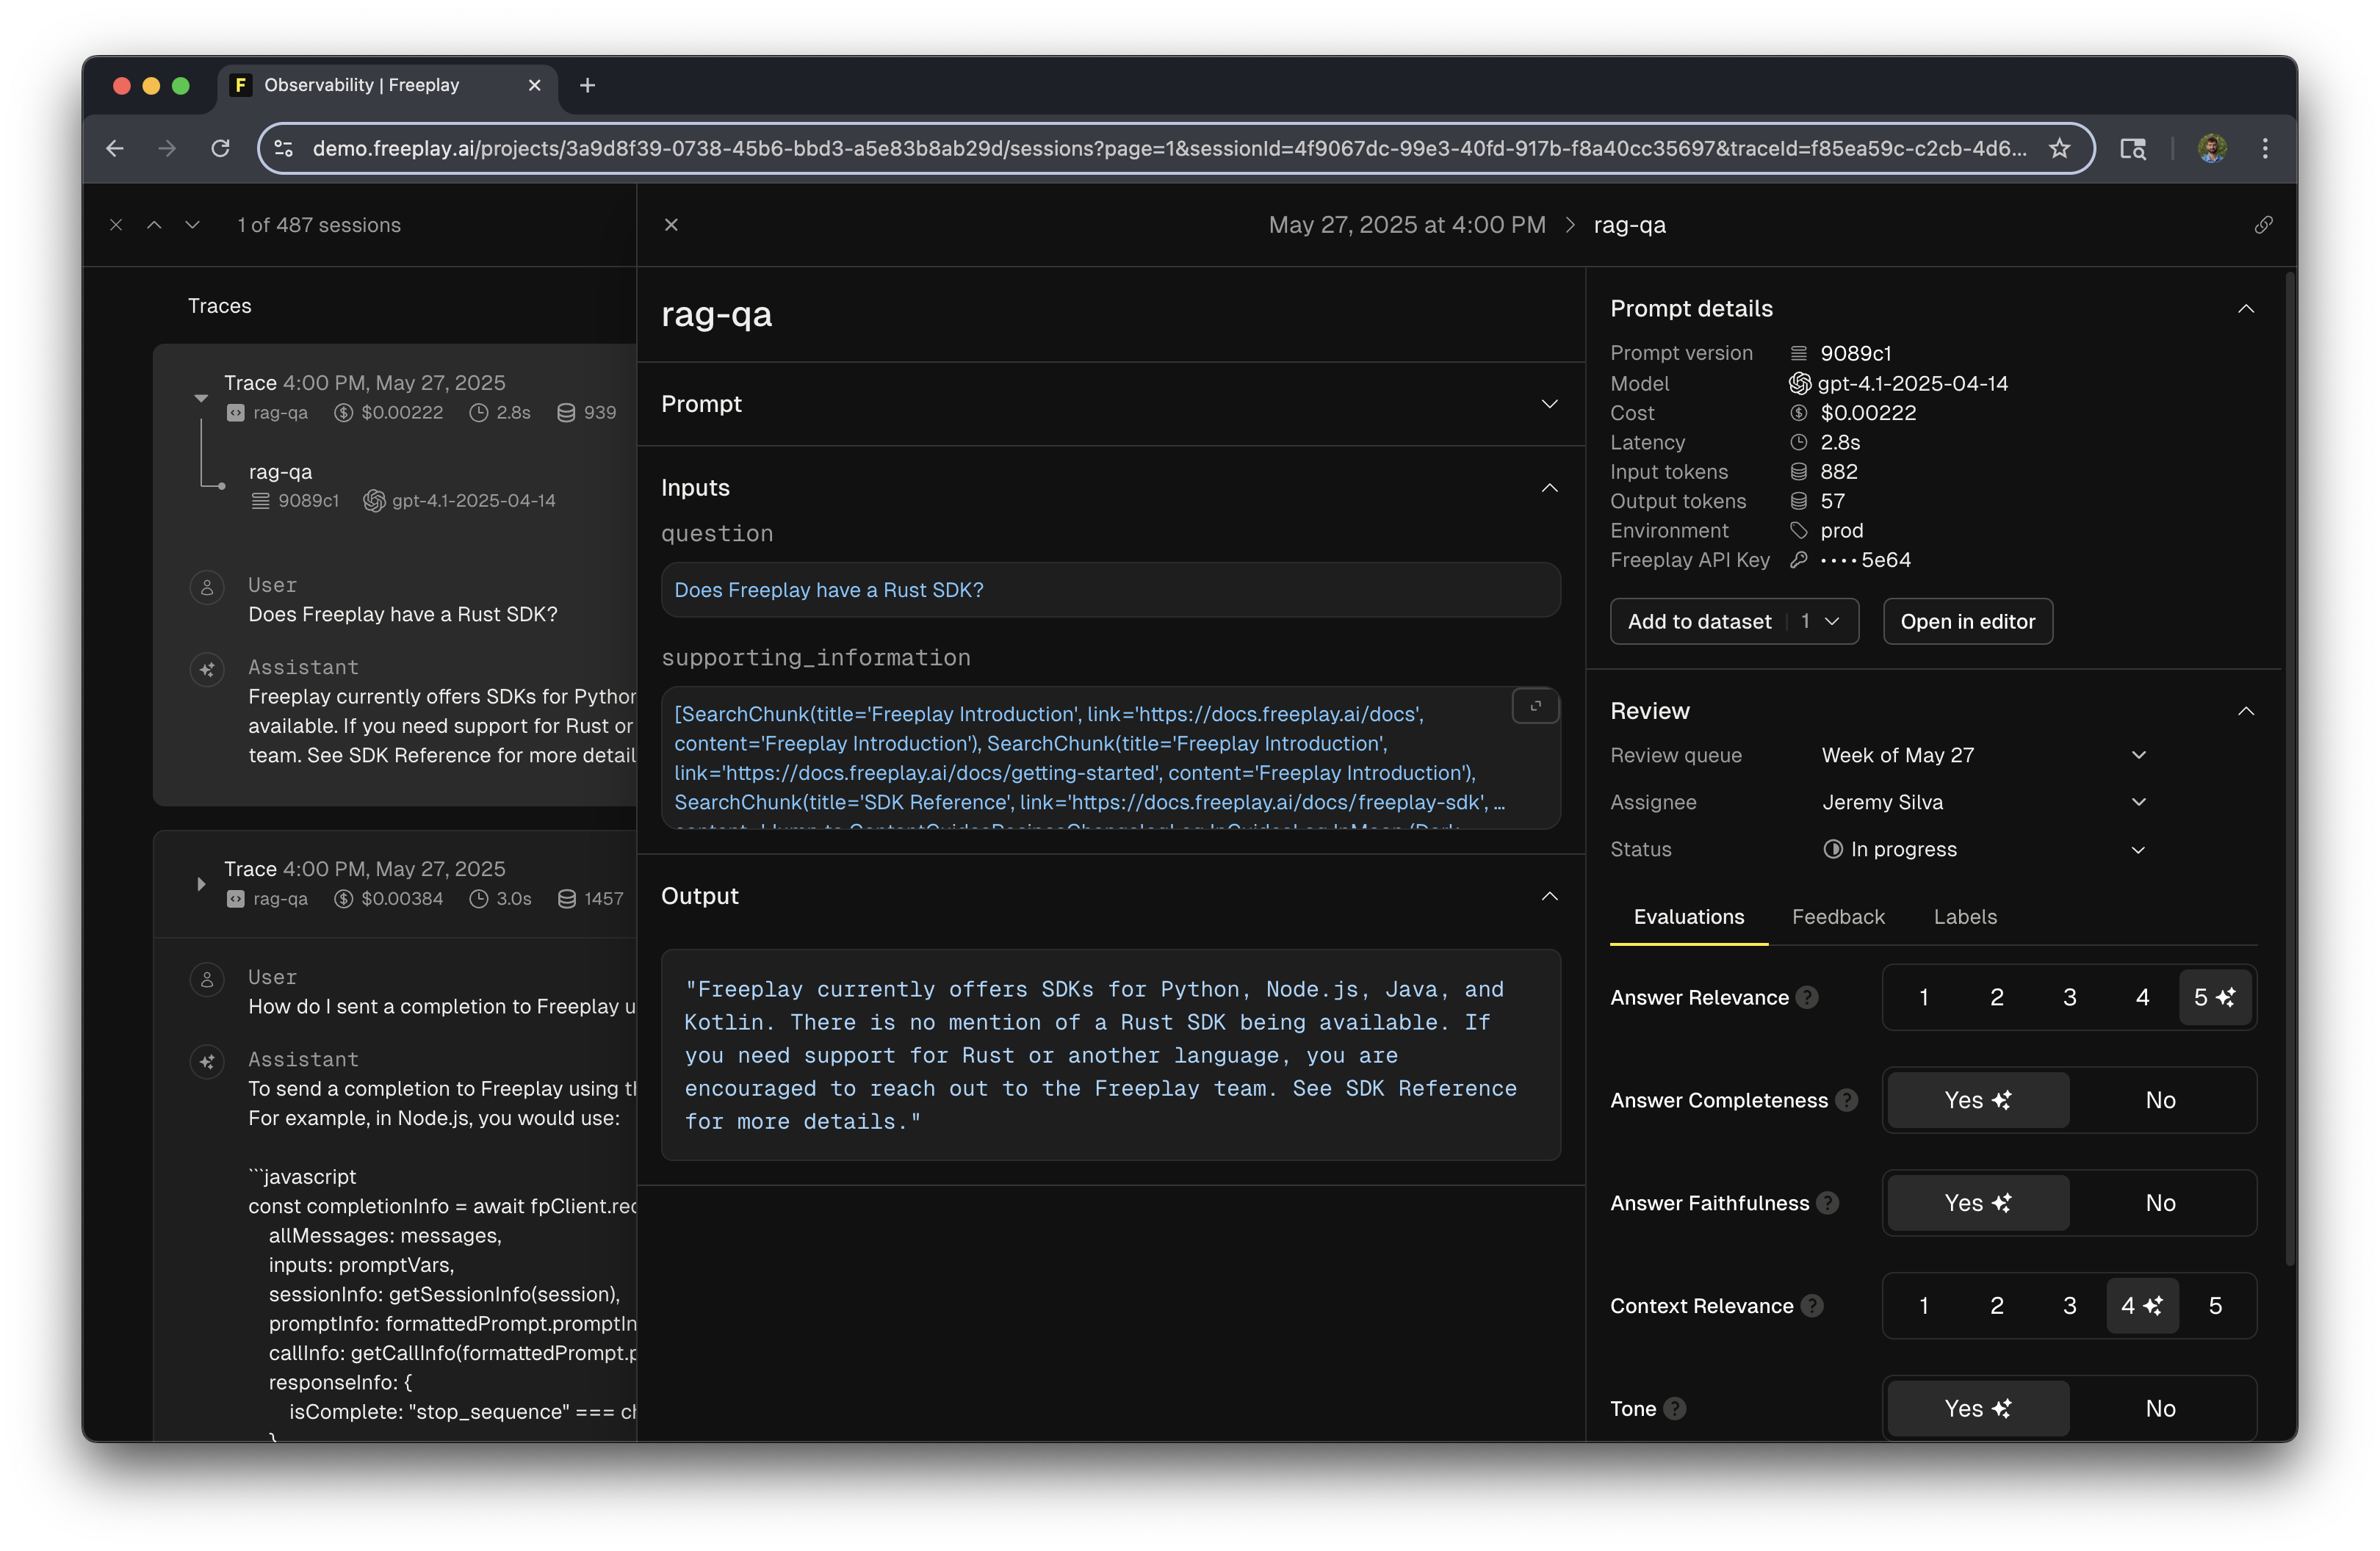Rate Answer Relevance as 5
This screenshot has height=1551, width=2380.
[2214, 997]
